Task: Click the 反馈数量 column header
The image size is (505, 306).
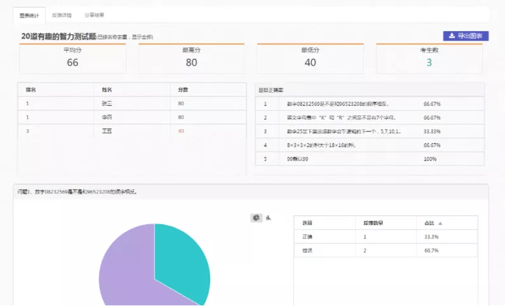Action: (373, 223)
